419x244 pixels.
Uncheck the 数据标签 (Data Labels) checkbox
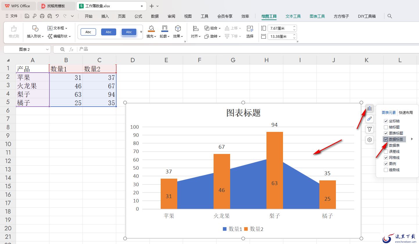tap(386, 139)
